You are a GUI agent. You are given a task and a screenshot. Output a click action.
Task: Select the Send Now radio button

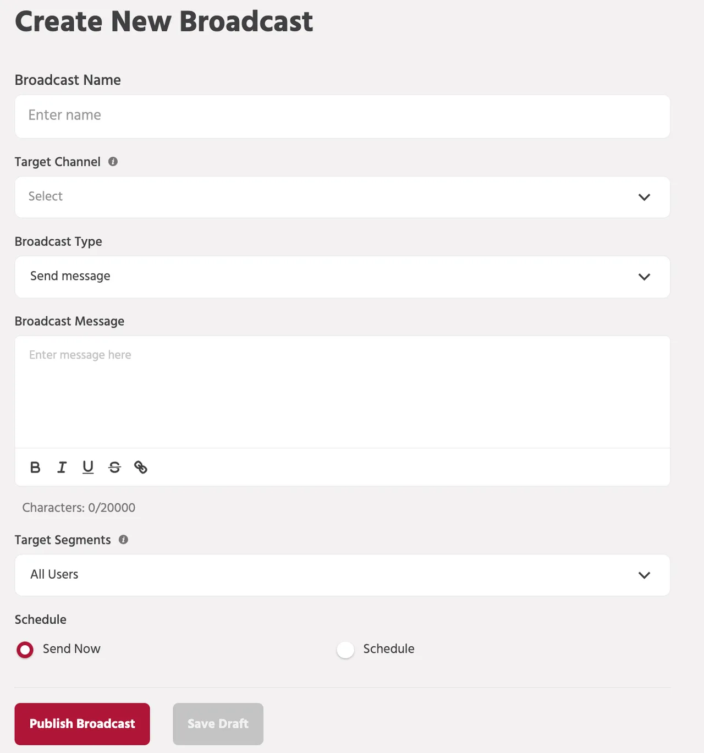(x=25, y=650)
